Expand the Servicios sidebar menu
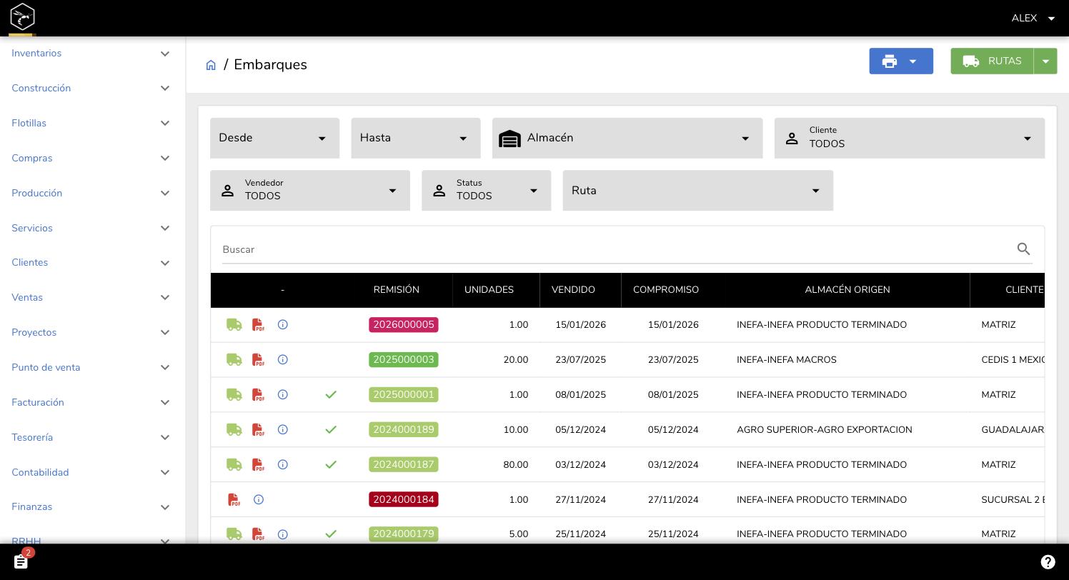This screenshot has height=580, width=1069. 93,229
